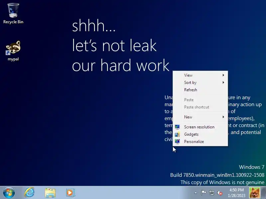Image resolution: width=266 pixels, height=199 pixels.
Task: Open Screen resolution from context menu
Action: (200, 127)
